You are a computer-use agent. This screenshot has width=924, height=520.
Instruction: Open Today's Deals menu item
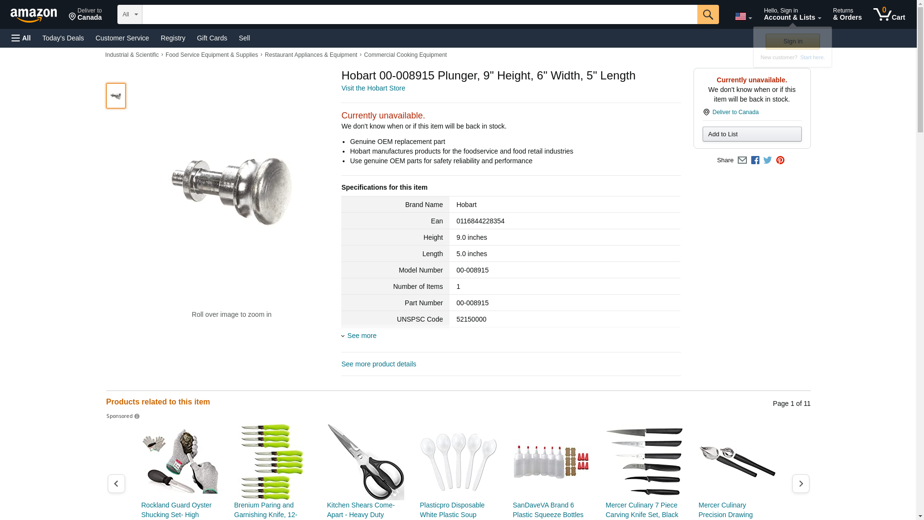pyautogui.click(x=63, y=38)
